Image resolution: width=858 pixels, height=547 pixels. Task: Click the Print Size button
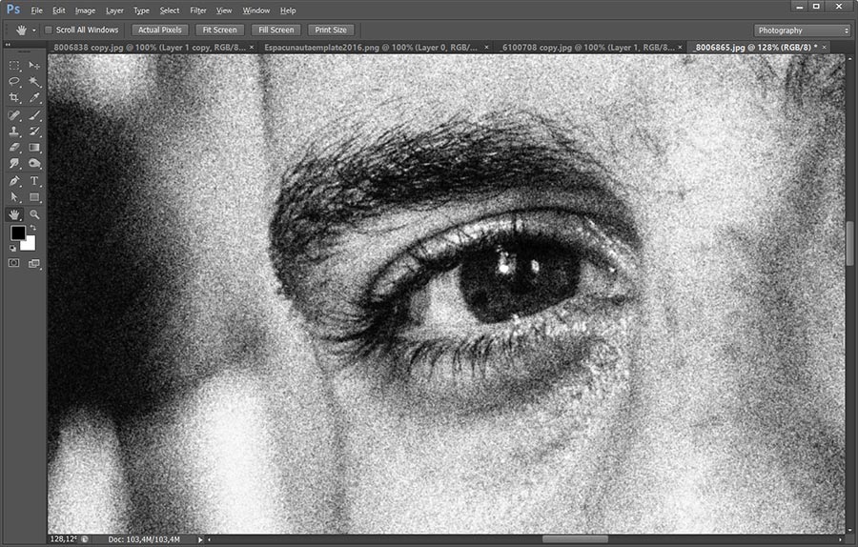coord(331,30)
